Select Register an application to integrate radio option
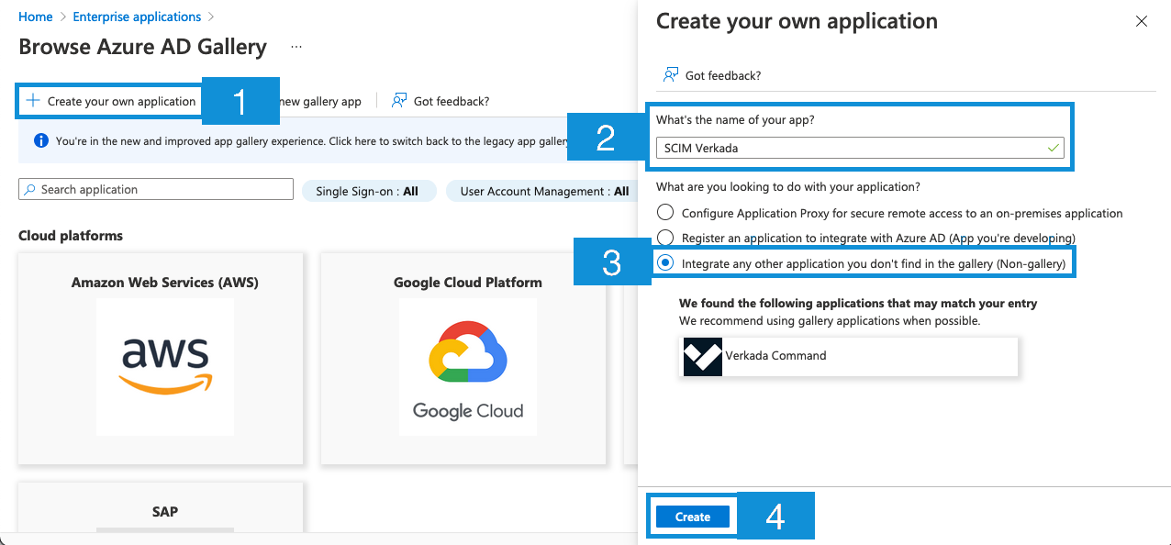 pos(665,238)
